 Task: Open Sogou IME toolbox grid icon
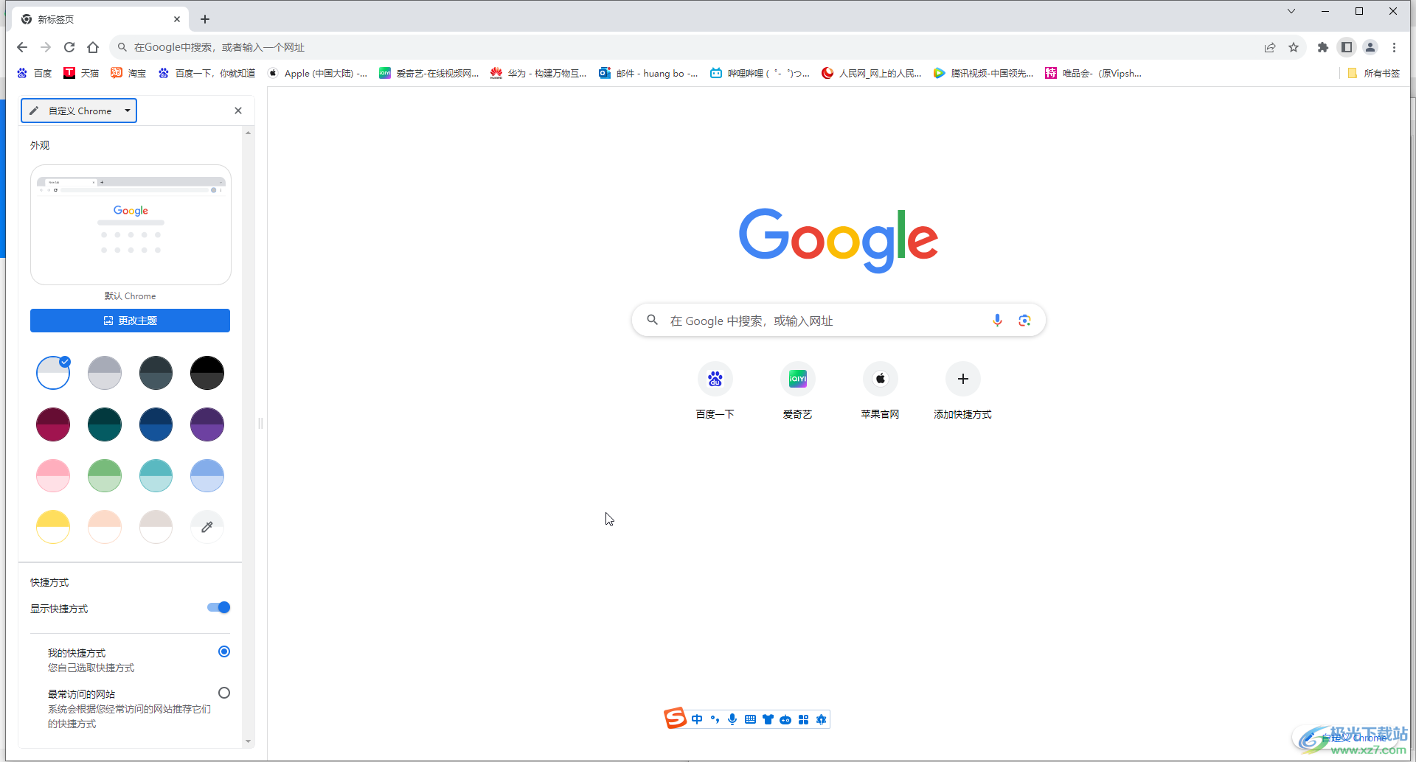pos(803,719)
